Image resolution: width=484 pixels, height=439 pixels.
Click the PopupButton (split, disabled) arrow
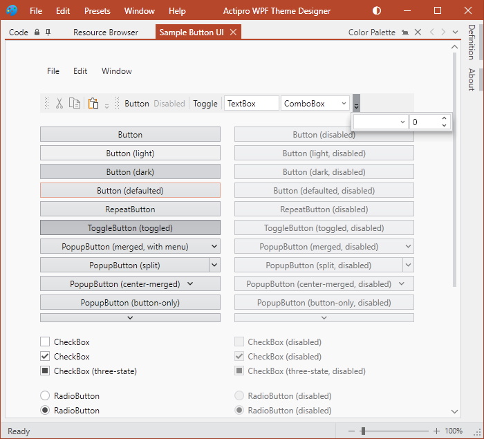(409, 265)
